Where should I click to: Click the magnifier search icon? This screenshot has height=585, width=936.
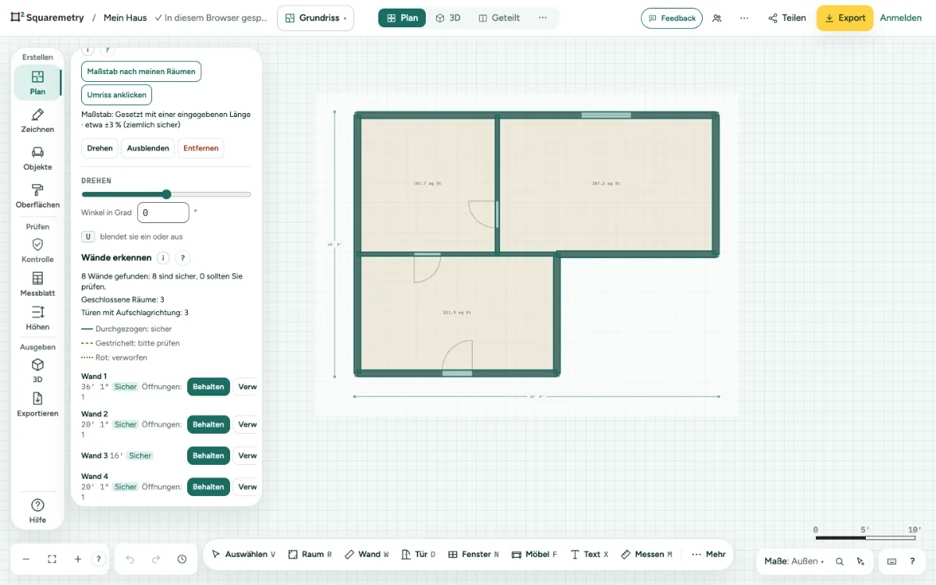(x=840, y=561)
